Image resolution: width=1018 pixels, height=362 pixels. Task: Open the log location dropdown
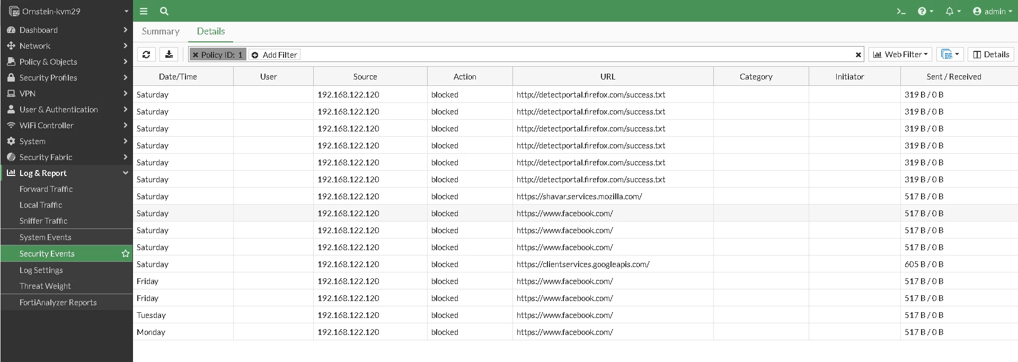[x=950, y=55]
